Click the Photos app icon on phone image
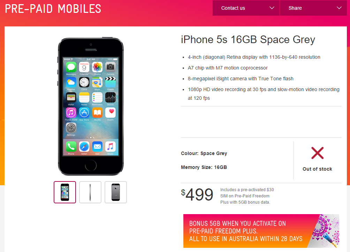Viewport: 350px width, 252px height. tap(97, 67)
